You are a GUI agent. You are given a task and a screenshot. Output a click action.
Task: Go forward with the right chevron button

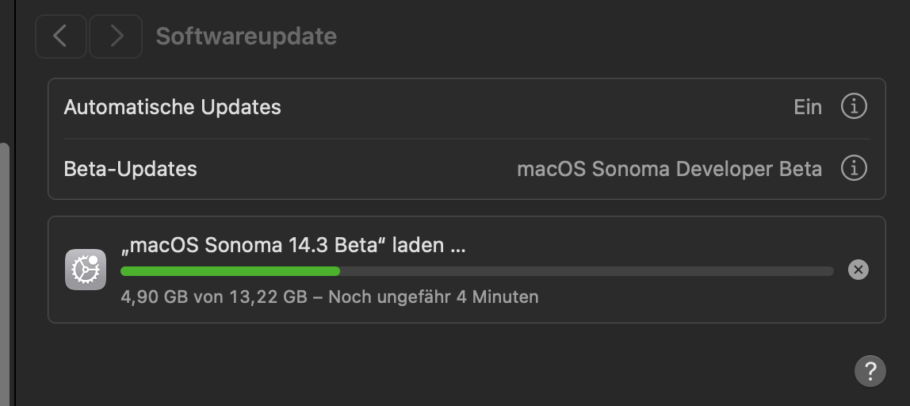[116, 36]
